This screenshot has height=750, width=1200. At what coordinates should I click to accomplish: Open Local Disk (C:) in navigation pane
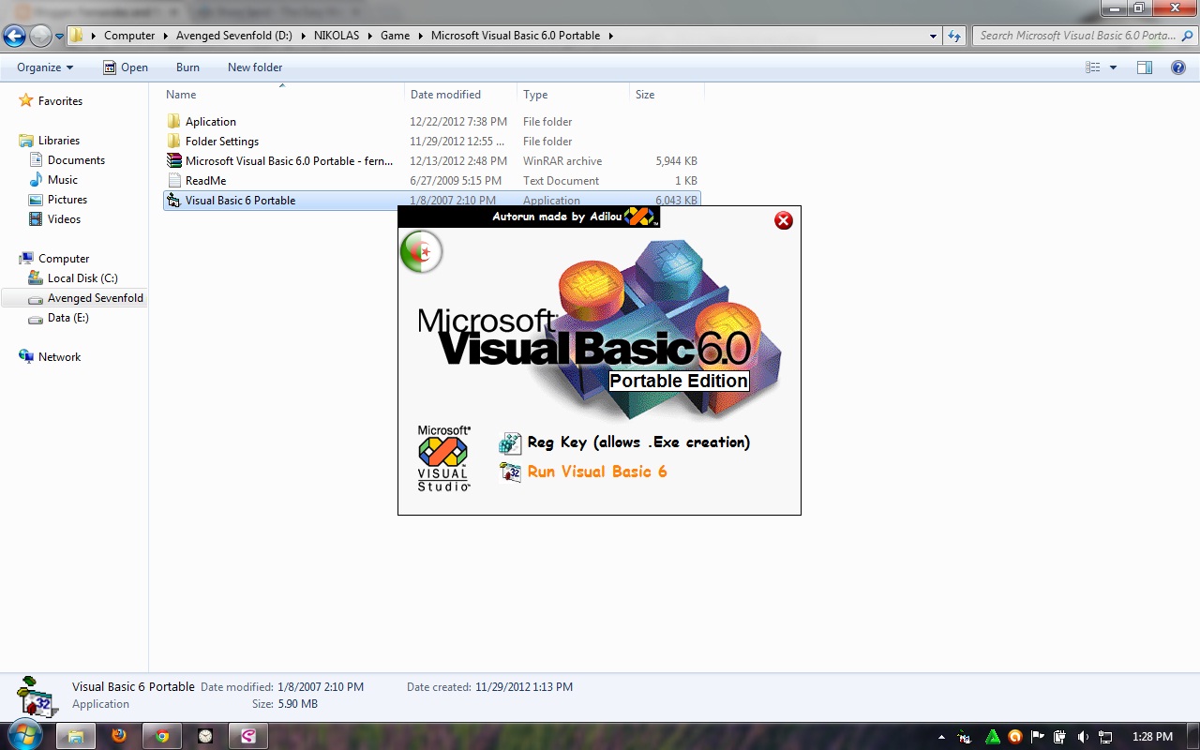[x=82, y=278]
